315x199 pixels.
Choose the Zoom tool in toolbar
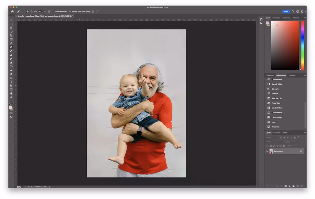(11, 97)
